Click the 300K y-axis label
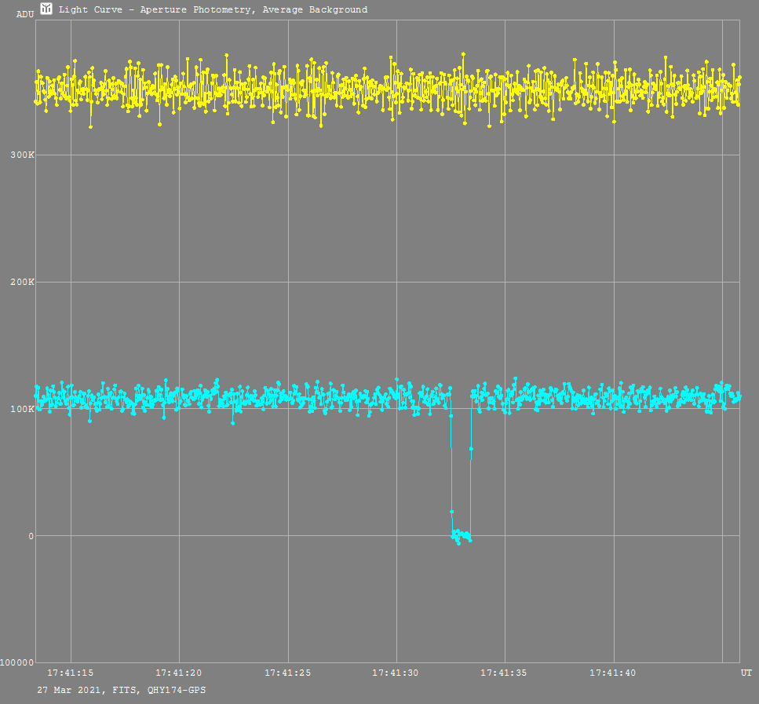Image resolution: width=759 pixels, height=704 pixels. pyautogui.click(x=22, y=155)
